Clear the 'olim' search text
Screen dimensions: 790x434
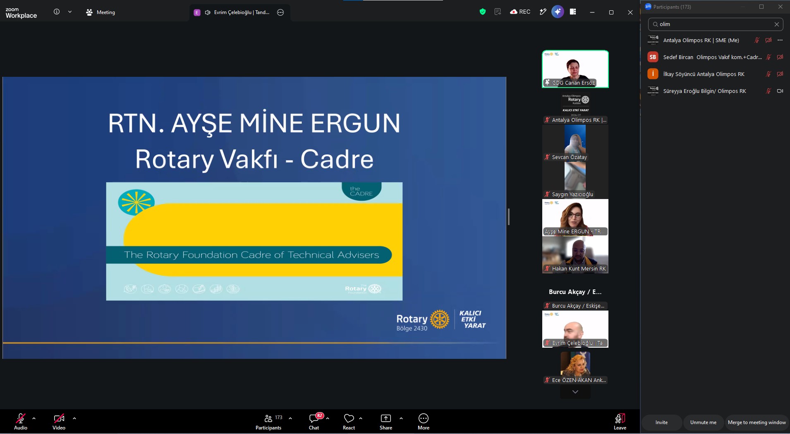777,24
